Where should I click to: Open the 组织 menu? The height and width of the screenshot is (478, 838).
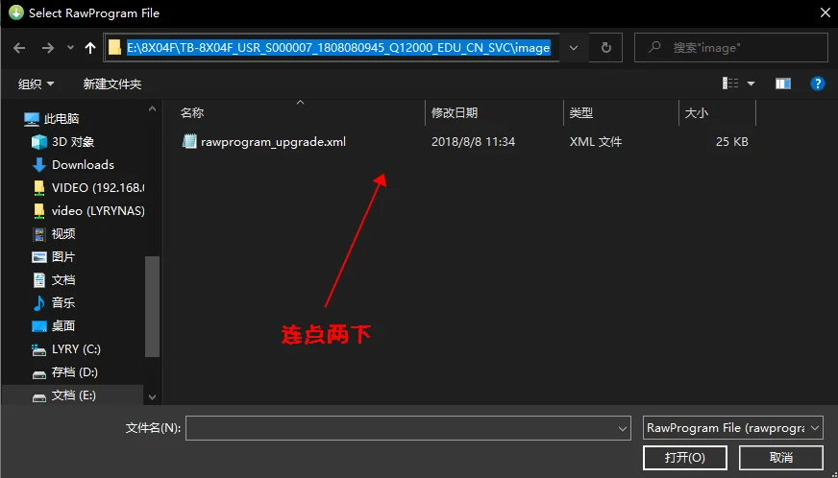(x=37, y=84)
